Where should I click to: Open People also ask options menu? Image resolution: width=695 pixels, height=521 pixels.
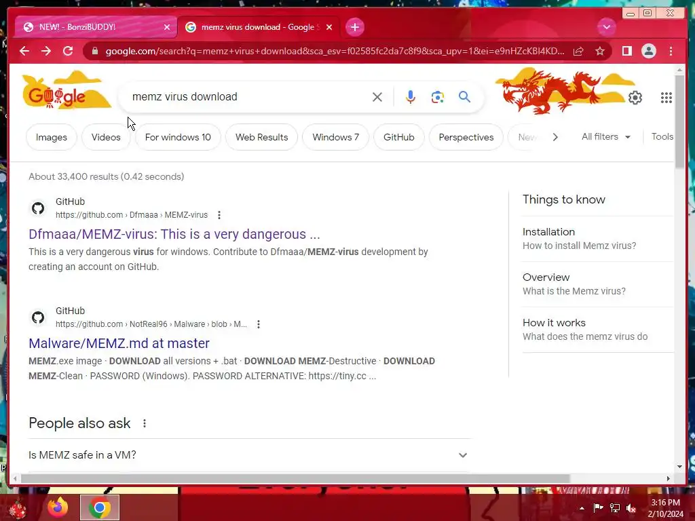pos(145,423)
